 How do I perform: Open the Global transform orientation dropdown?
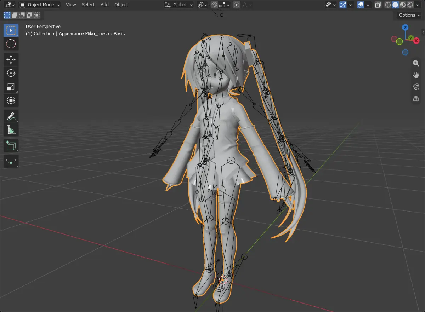[179, 5]
